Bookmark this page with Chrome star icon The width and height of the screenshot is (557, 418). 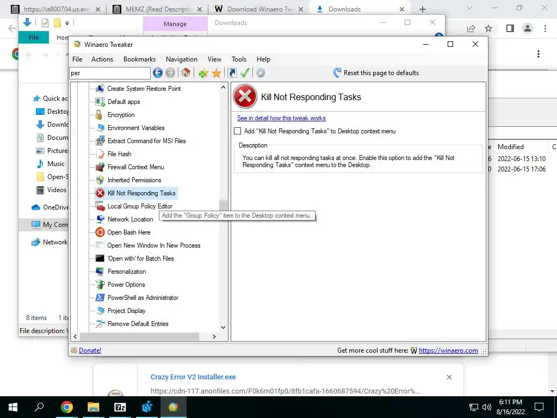[x=488, y=28]
